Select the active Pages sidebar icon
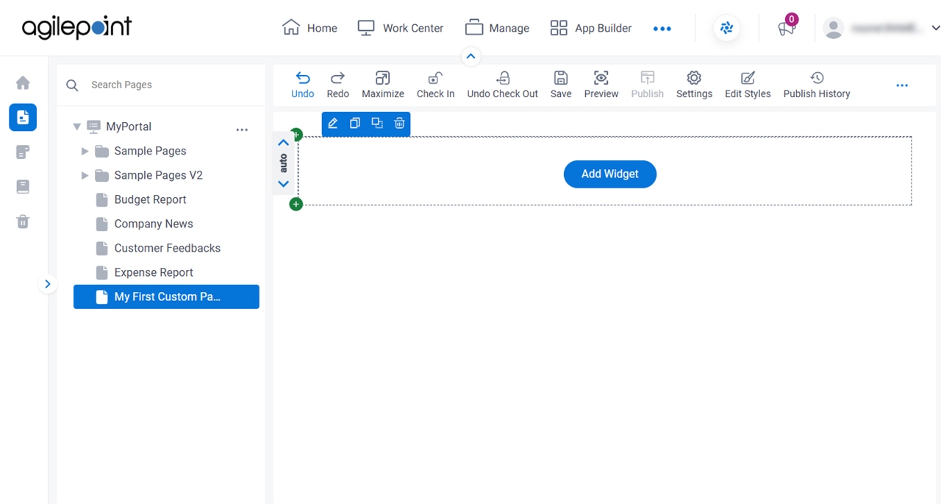 point(23,117)
